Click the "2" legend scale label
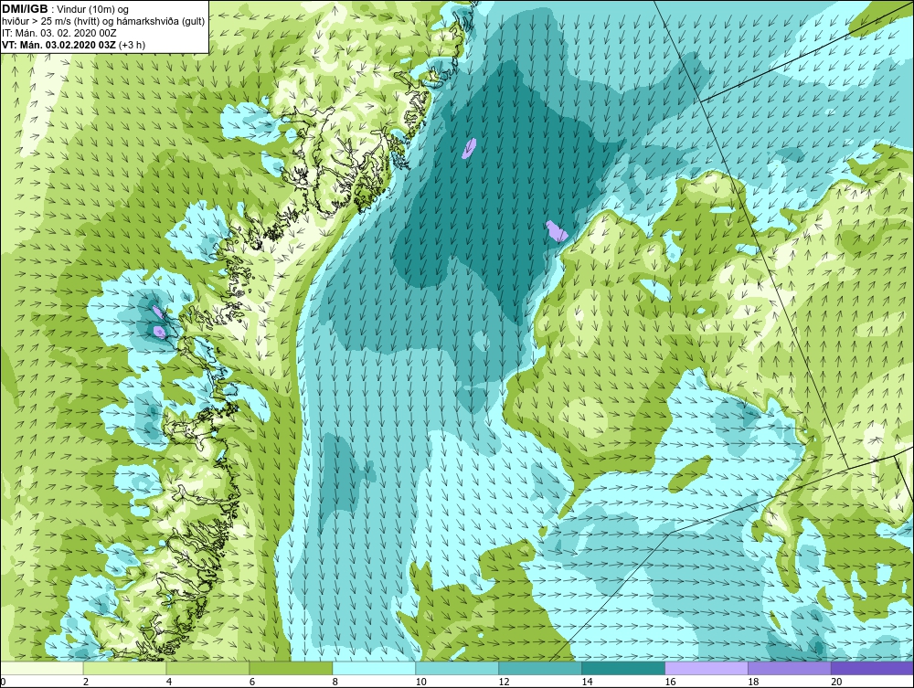This screenshot has height=688, width=914. (86, 682)
